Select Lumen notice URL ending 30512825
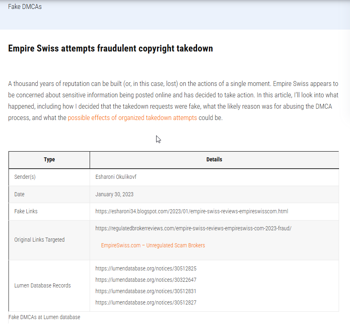The width and height of the screenshot is (350, 328). [x=146, y=268]
